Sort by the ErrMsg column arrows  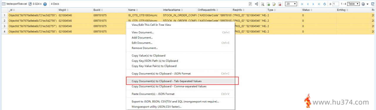pyautogui.click(x=347, y=10)
